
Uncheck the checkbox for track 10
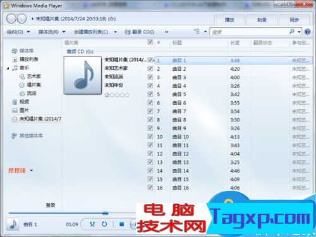(150, 137)
